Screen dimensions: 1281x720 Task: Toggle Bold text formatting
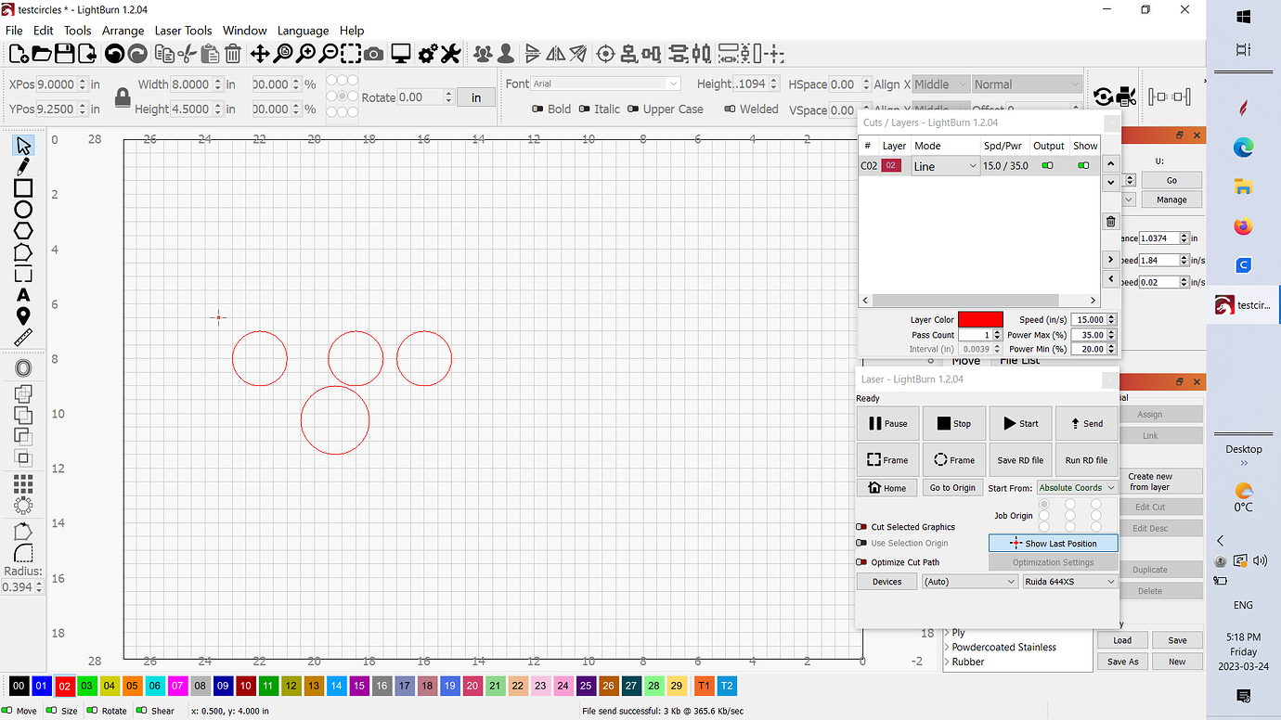click(539, 109)
